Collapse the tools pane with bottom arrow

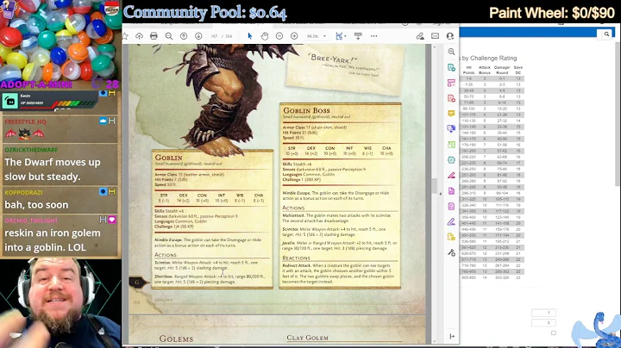coord(452,336)
